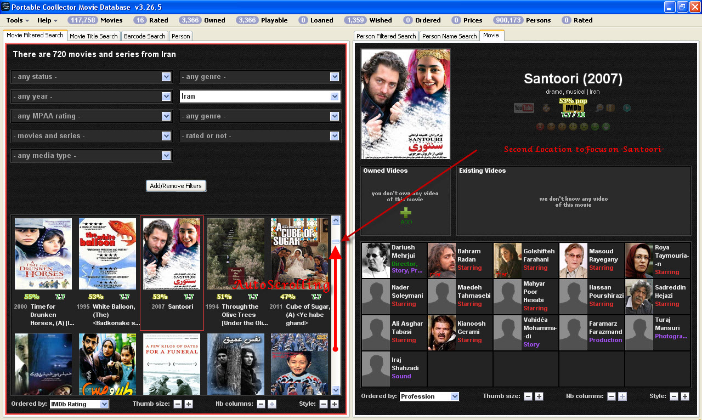
Task: Open the IMDb Rating order dropdown
Action: coord(79,404)
